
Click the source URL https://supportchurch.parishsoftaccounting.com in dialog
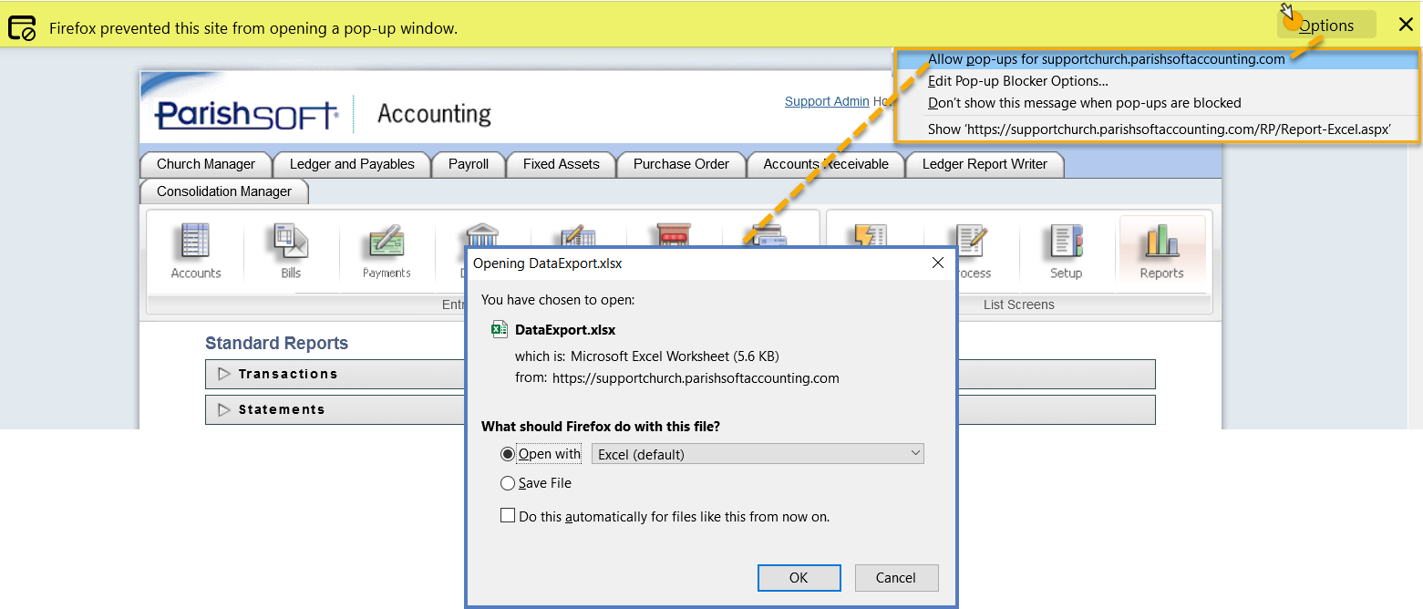(696, 377)
